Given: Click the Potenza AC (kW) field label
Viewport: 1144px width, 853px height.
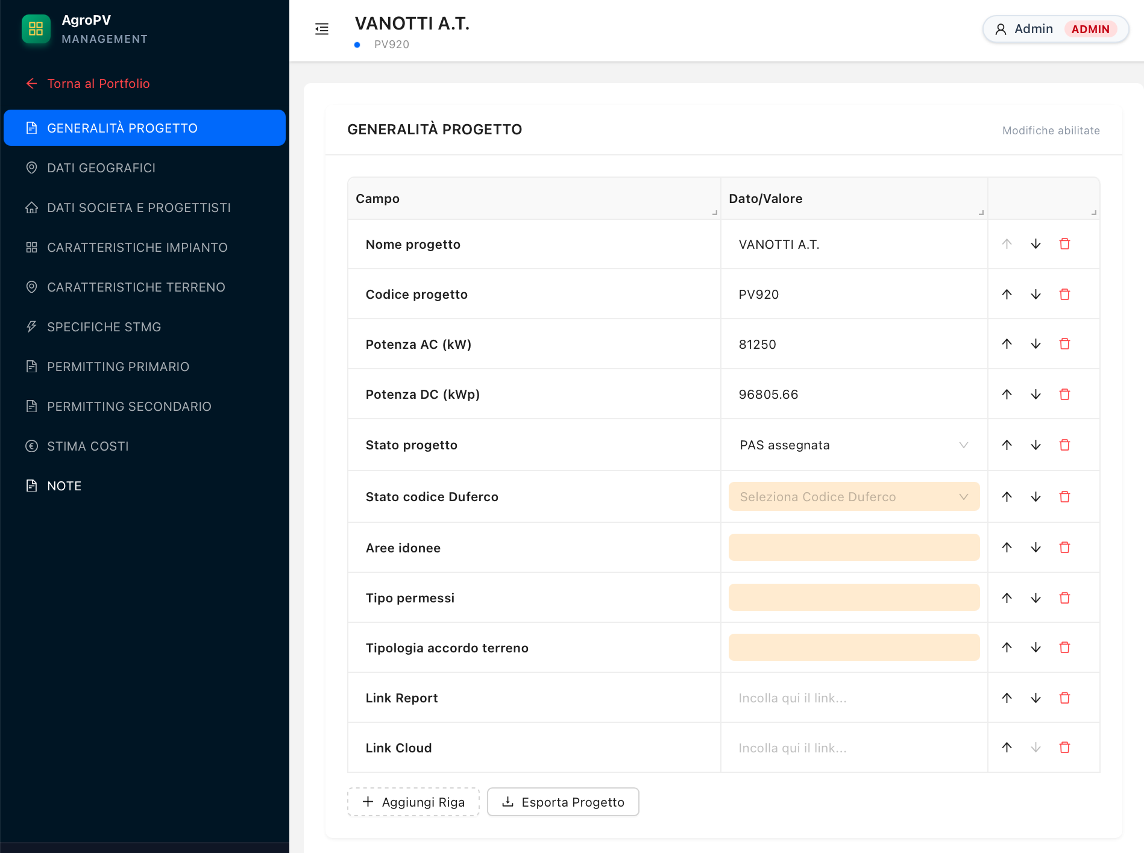Looking at the screenshot, I should [418, 344].
